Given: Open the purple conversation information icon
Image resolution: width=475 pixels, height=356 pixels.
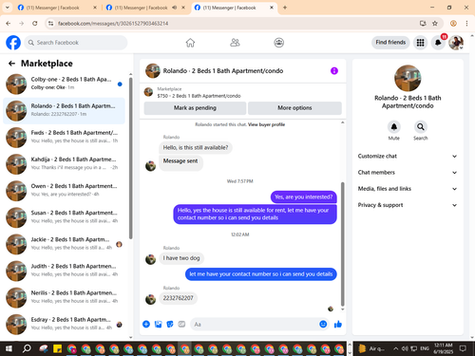Looking at the screenshot, I should 334,71.
